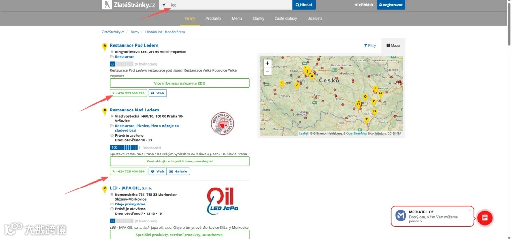Open the ZlatéStránky.cz logo home link
This screenshot has height=239, width=511.
tap(128, 5)
